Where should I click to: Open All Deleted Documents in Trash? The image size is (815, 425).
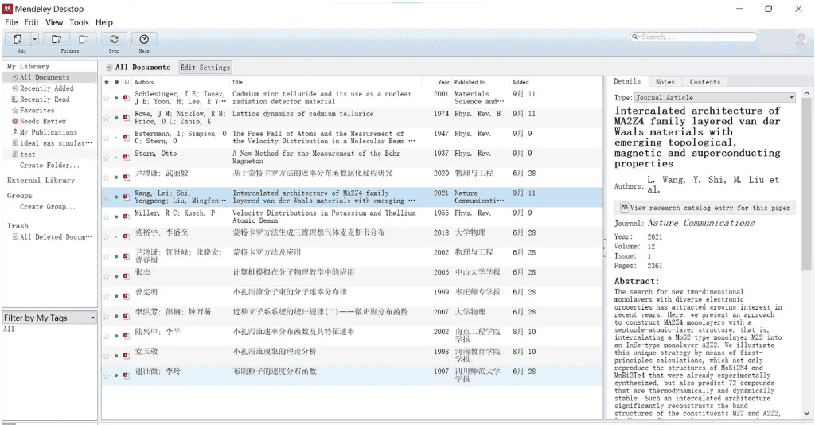click(57, 236)
